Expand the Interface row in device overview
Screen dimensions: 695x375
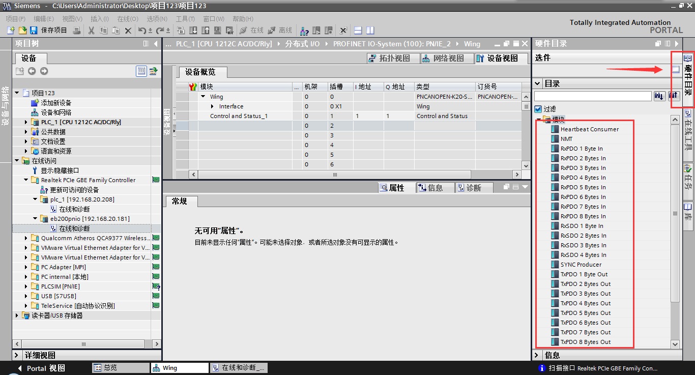(x=213, y=106)
